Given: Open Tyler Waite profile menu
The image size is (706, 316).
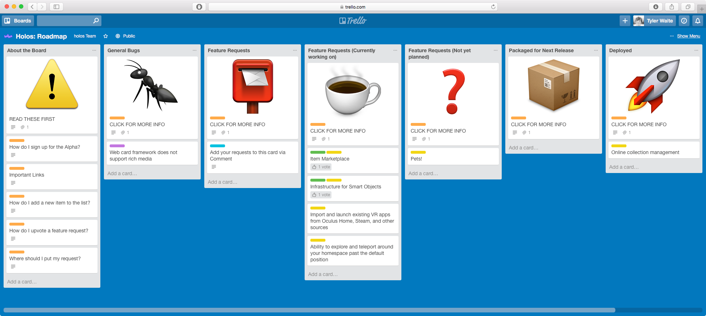Looking at the screenshot, I should coord(654,21).
